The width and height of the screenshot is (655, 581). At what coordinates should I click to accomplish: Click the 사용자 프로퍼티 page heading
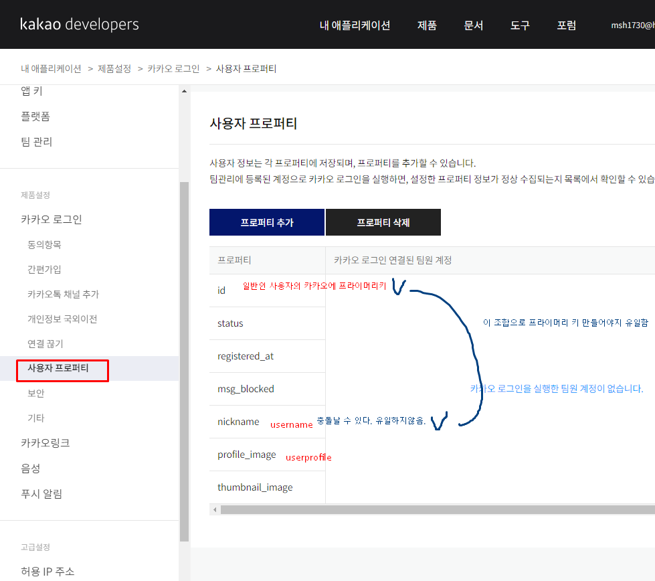tap(253, 123)
